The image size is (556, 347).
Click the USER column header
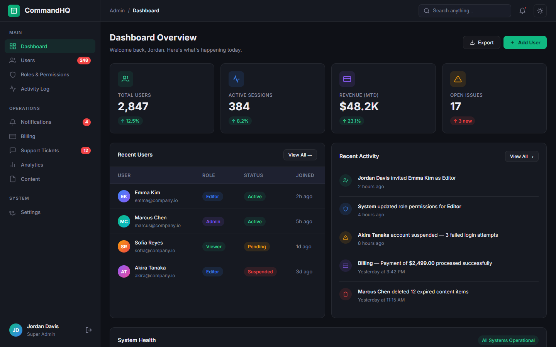[x=124, y=175]
